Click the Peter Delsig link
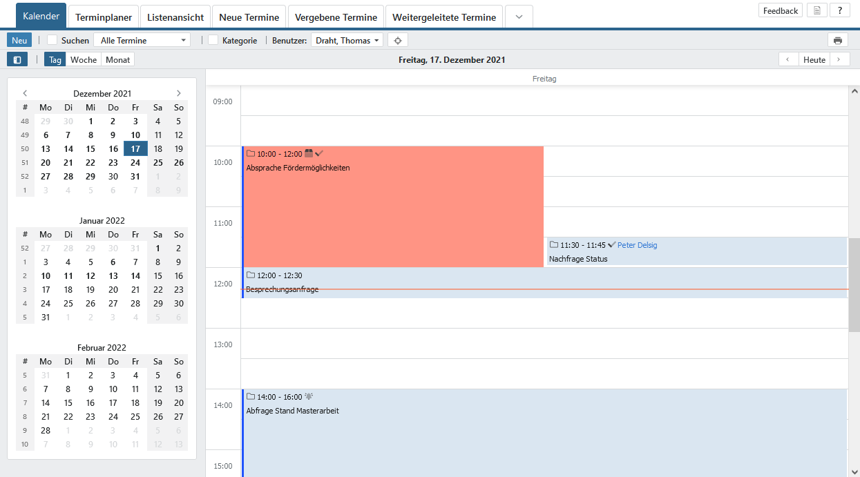The image size is (860, 477). pos(637,245)
